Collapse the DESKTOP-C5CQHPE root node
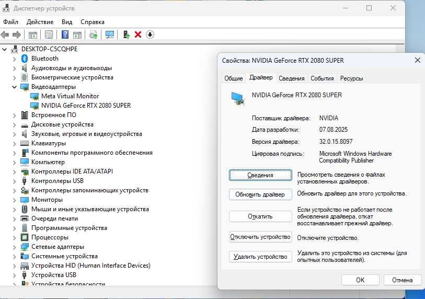 (x=5, y=49)
